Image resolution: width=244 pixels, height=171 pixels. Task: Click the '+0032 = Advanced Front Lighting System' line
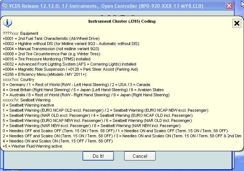[69, 64]
